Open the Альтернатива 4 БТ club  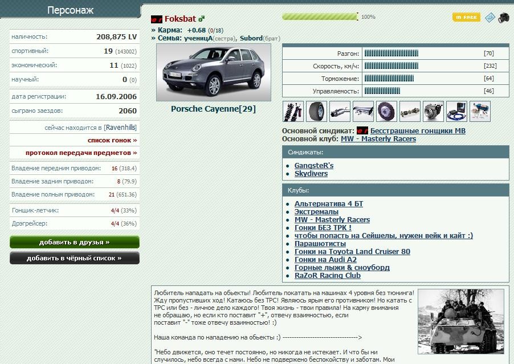click(x=328, y=204)
